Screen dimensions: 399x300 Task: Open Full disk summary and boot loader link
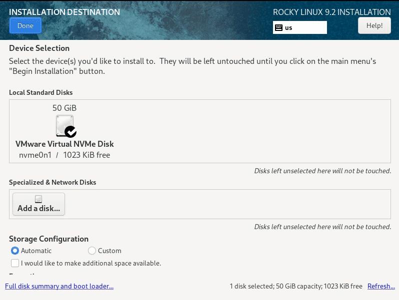pyautogui.click(x=59, y=287)
